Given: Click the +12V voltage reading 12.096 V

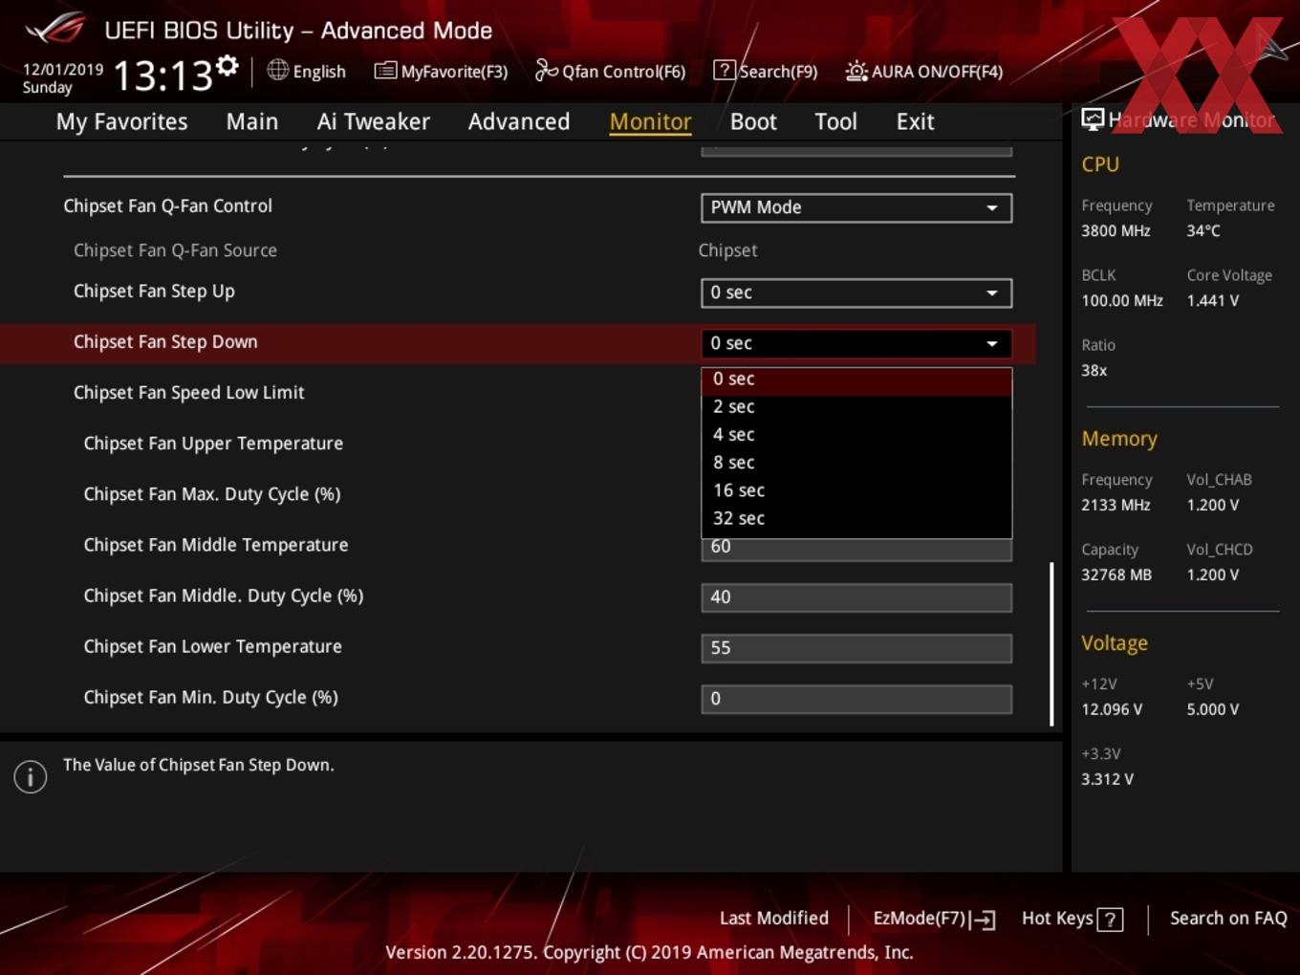Looking at the screenshot, I should pyautogui.click(x=1112, y=709).
